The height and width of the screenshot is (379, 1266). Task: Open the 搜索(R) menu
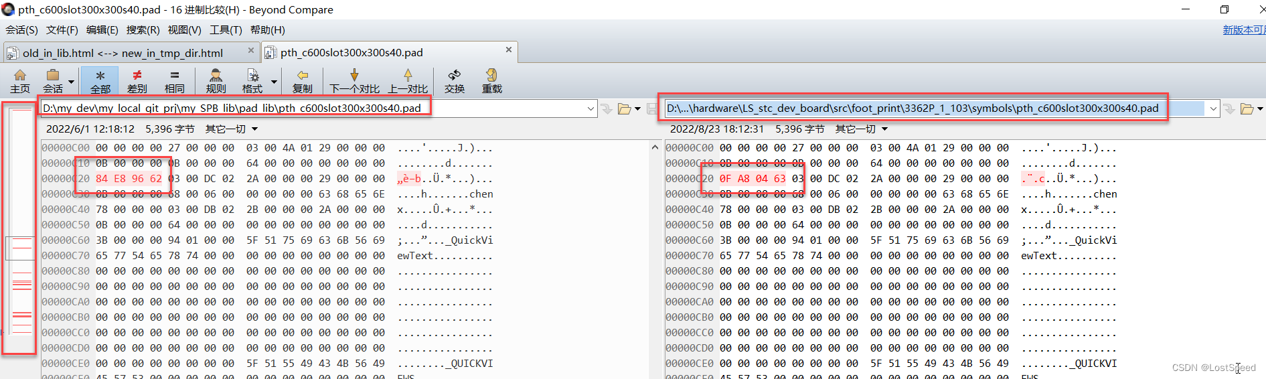143,30
